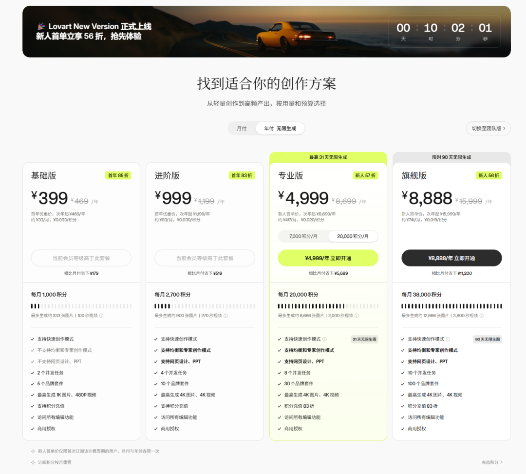Choose the 7,000 积分/月 tier in 专业版

303,236
